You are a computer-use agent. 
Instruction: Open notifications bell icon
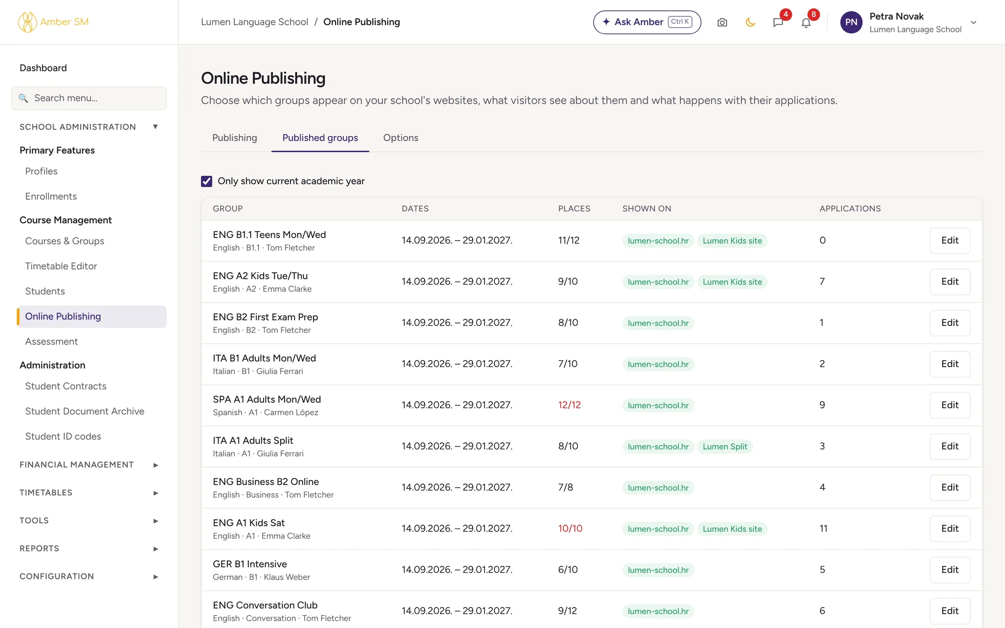coord(806,22)
